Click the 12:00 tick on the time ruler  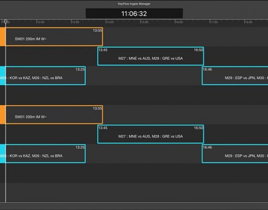tap(41, 22)
